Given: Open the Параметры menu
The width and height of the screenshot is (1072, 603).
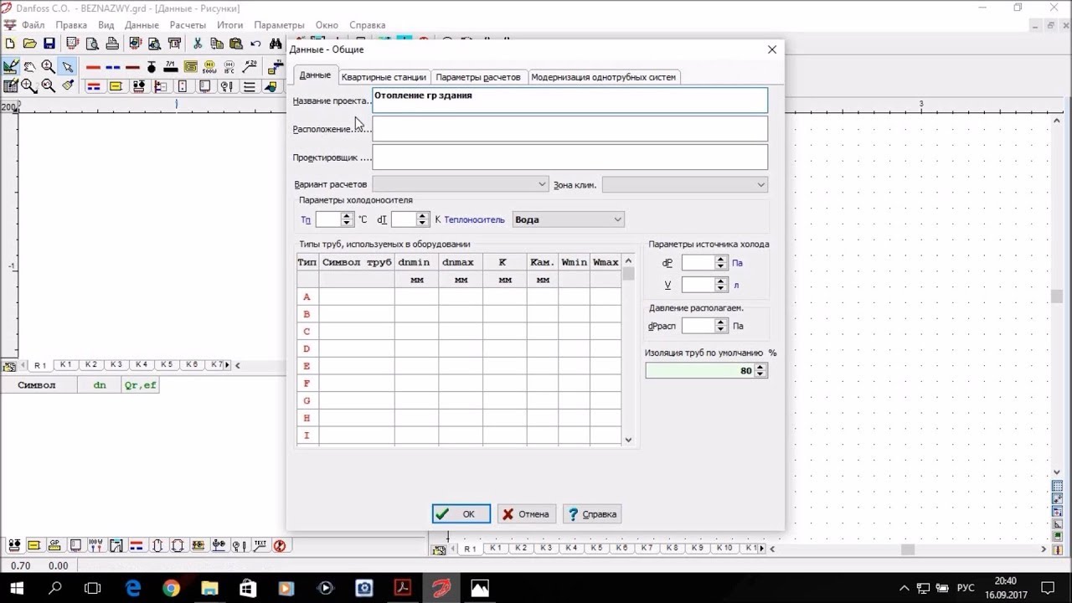Looking at the screenshot, I should 279,25.
